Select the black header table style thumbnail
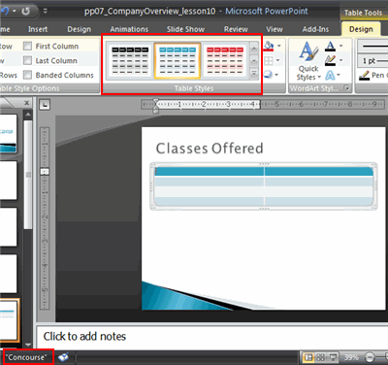 130,60
